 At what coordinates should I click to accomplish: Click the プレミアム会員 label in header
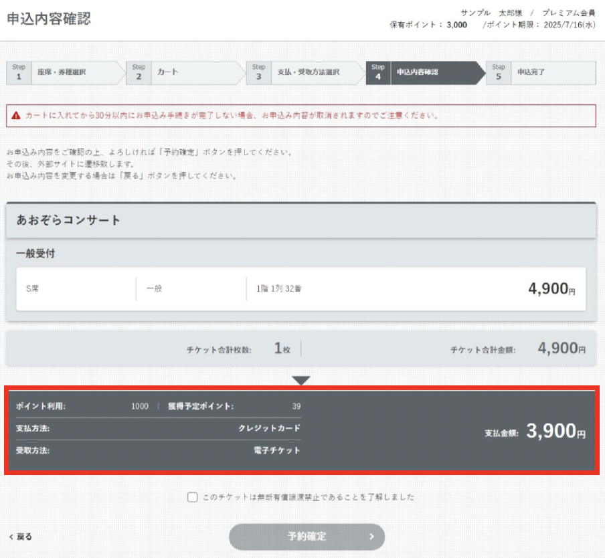pyautogui.click(x=568, y=13)
